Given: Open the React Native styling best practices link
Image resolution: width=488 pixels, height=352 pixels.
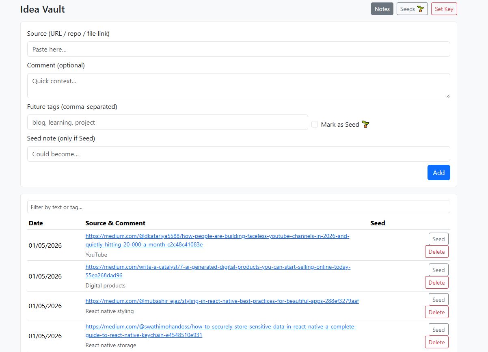Looking at the screenshot, I should pos(222,301).
